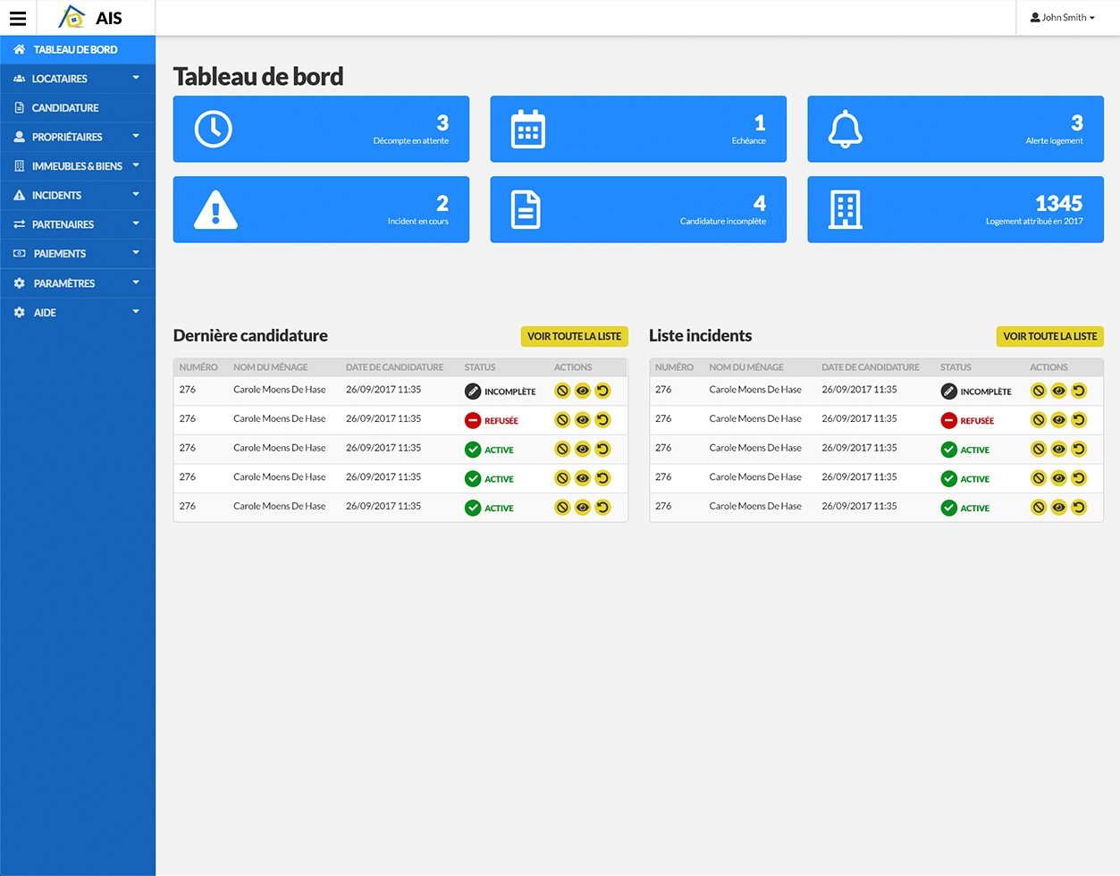
Task: Click restore arrow on Incomplète row, Dernière candidature
Action: click(603, 391)
